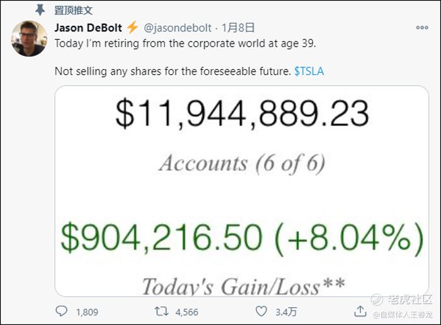Viewport: 441px width, 325px height.
Task: Click the 1,809 reply count
Action: (x=87, y=312)
